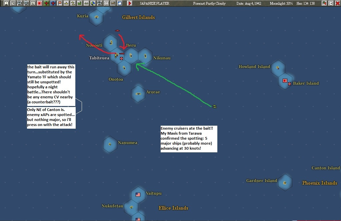Open the OP report icon

[x=106, y=3]
